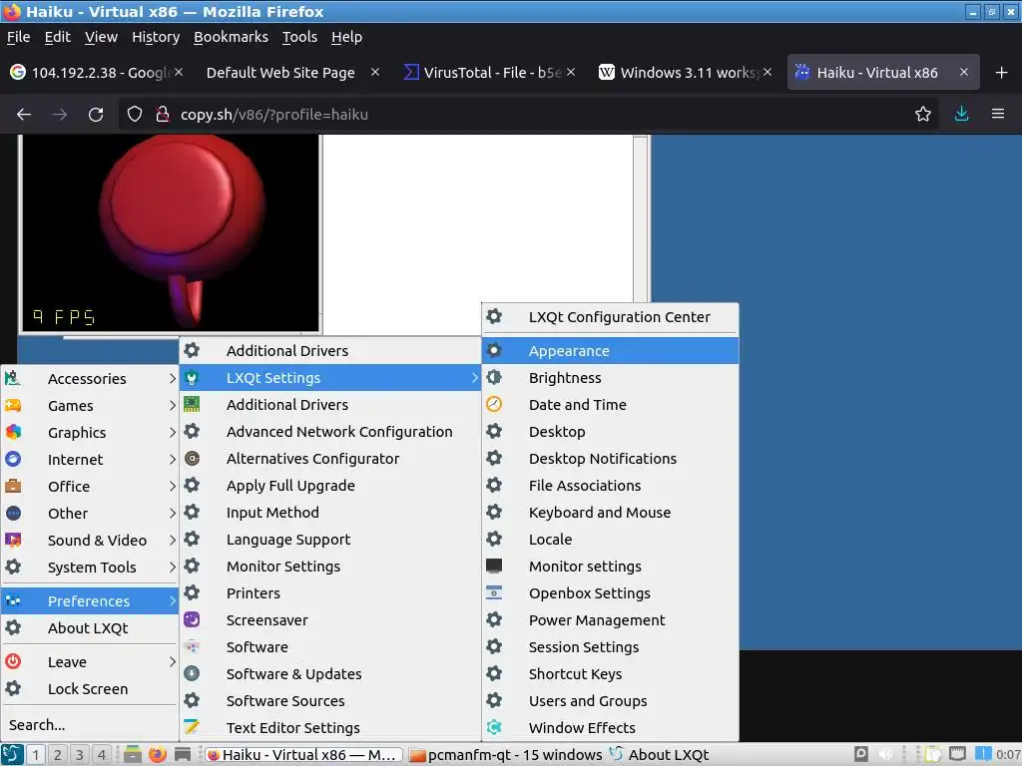Click Haiku Virtual x86 taskbar button
This screenshot has height=766, width=1022.
(303, 755)
